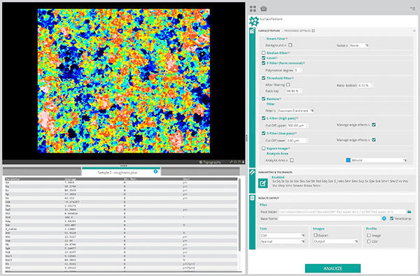Click the S_ratio row in results table

[x=121, y=229]
